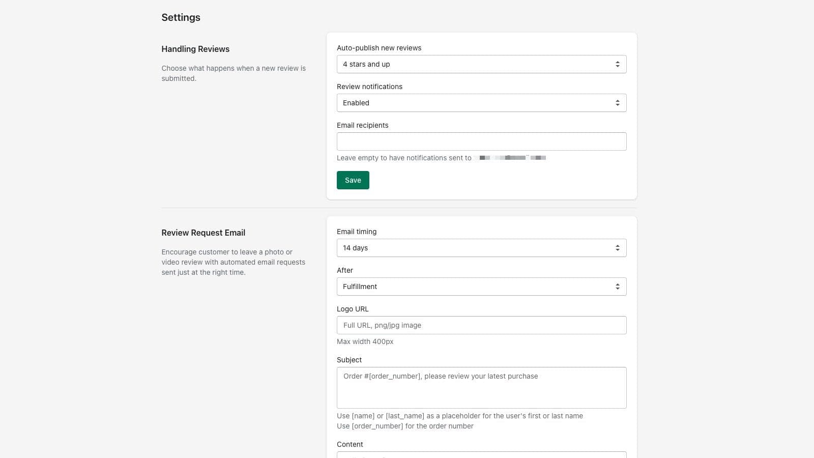Open the Auto-publish new reviews dropdown
Viewport: 814px width, 458px height.
click(481, 64)
